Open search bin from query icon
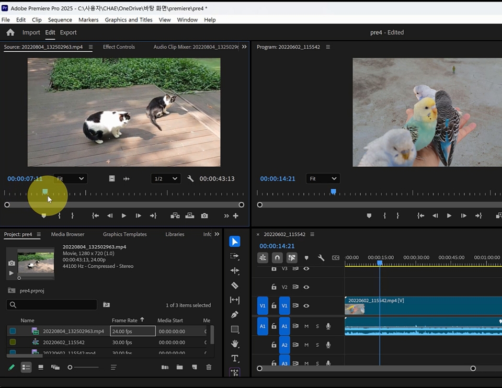Viewport: 502px width, 388px height. pyautogui.click(x=106, y=305)
